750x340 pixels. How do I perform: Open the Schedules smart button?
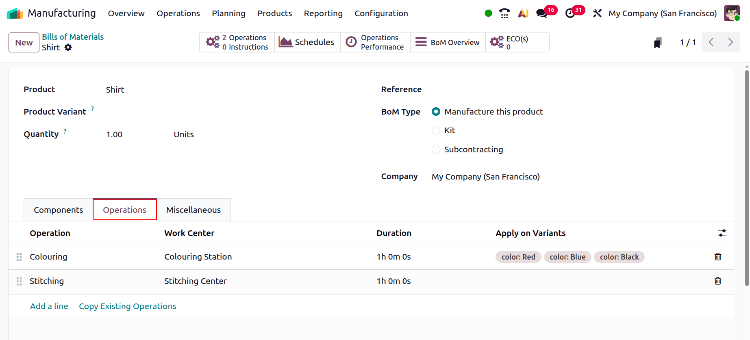pos(307,42)
